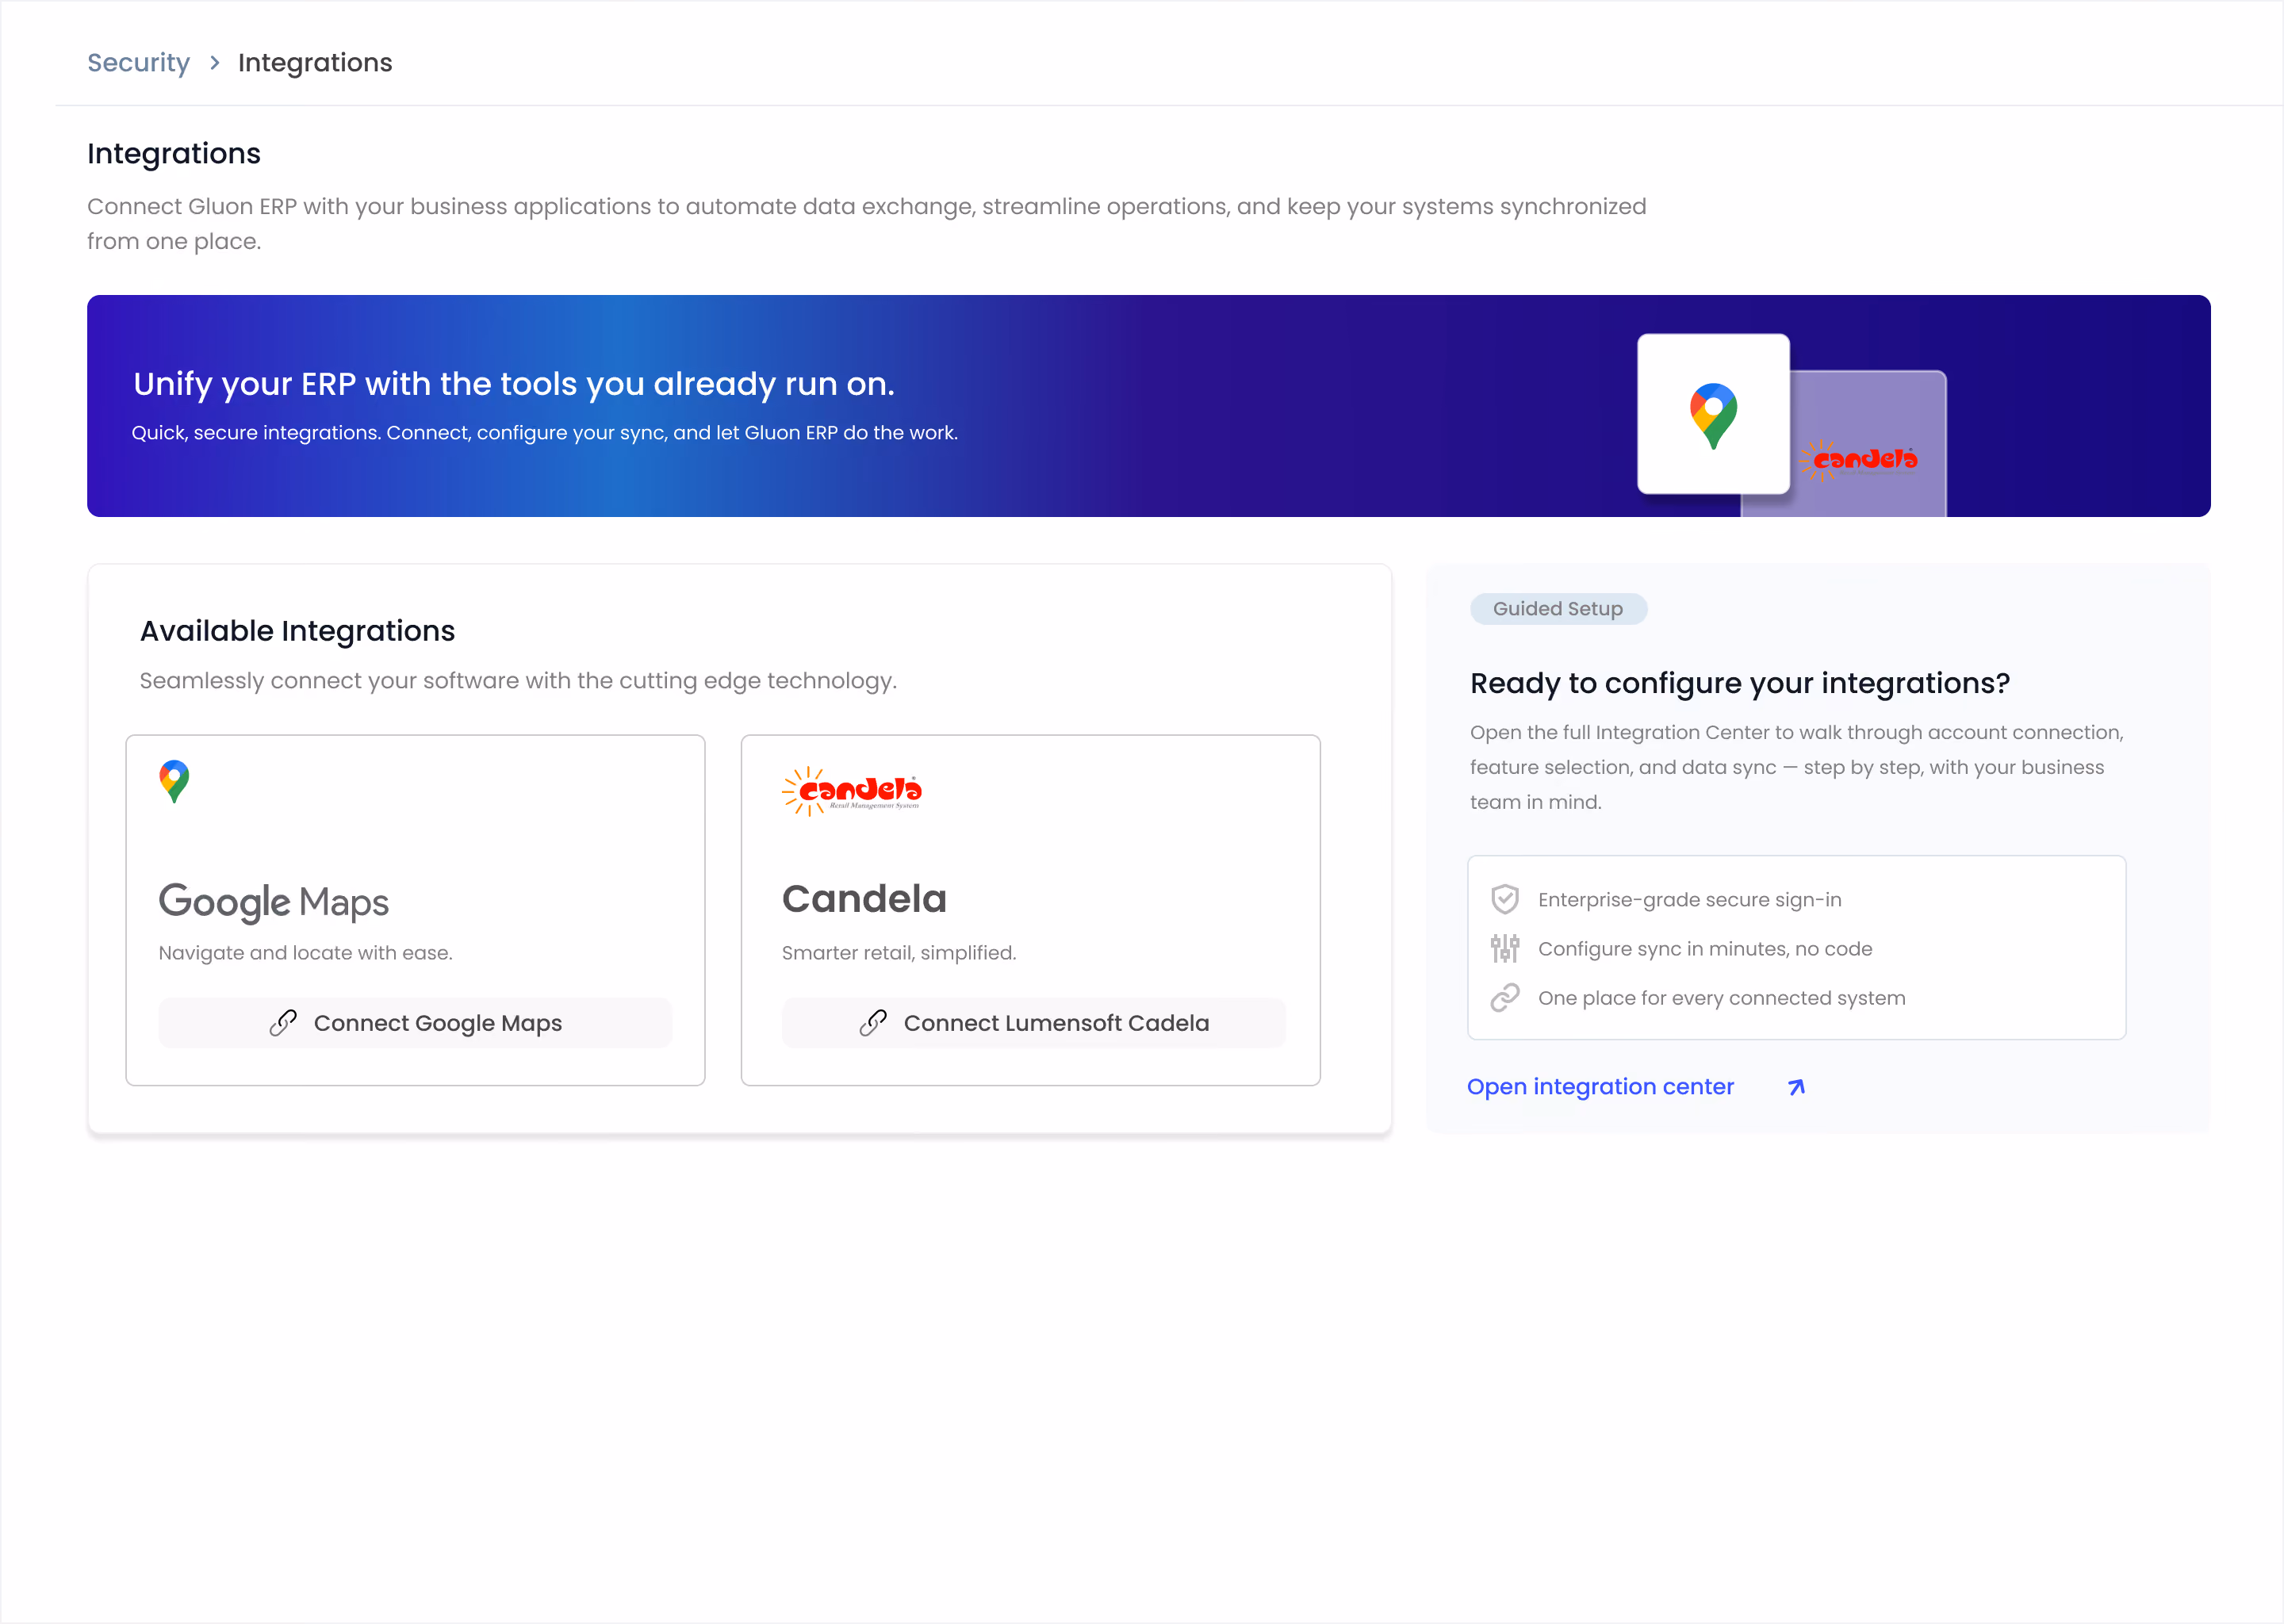The image size is (2284, 1624).
Task: Click the link icon in the Connect Google Maps button
Action: click(x=283, y=1023)
